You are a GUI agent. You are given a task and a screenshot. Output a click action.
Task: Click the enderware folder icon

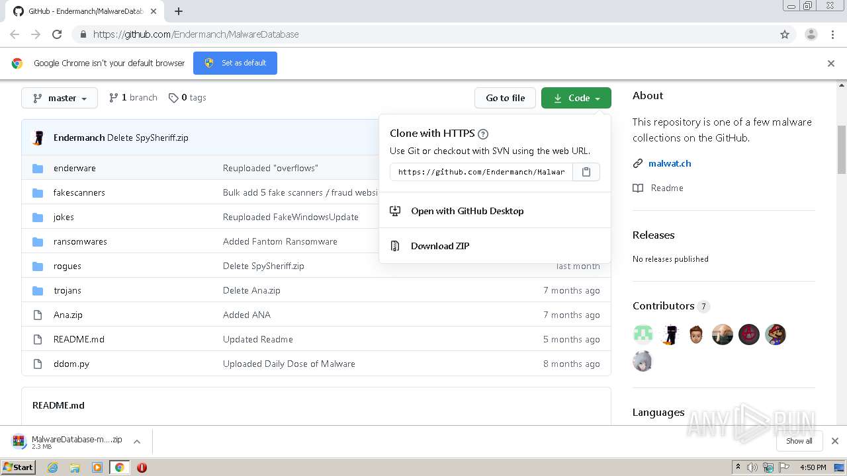[x=38, y=168]
